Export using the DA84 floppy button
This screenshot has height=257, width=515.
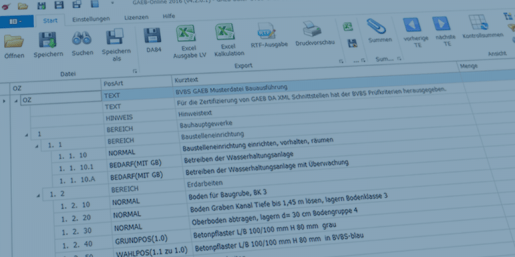pos(153,40)
